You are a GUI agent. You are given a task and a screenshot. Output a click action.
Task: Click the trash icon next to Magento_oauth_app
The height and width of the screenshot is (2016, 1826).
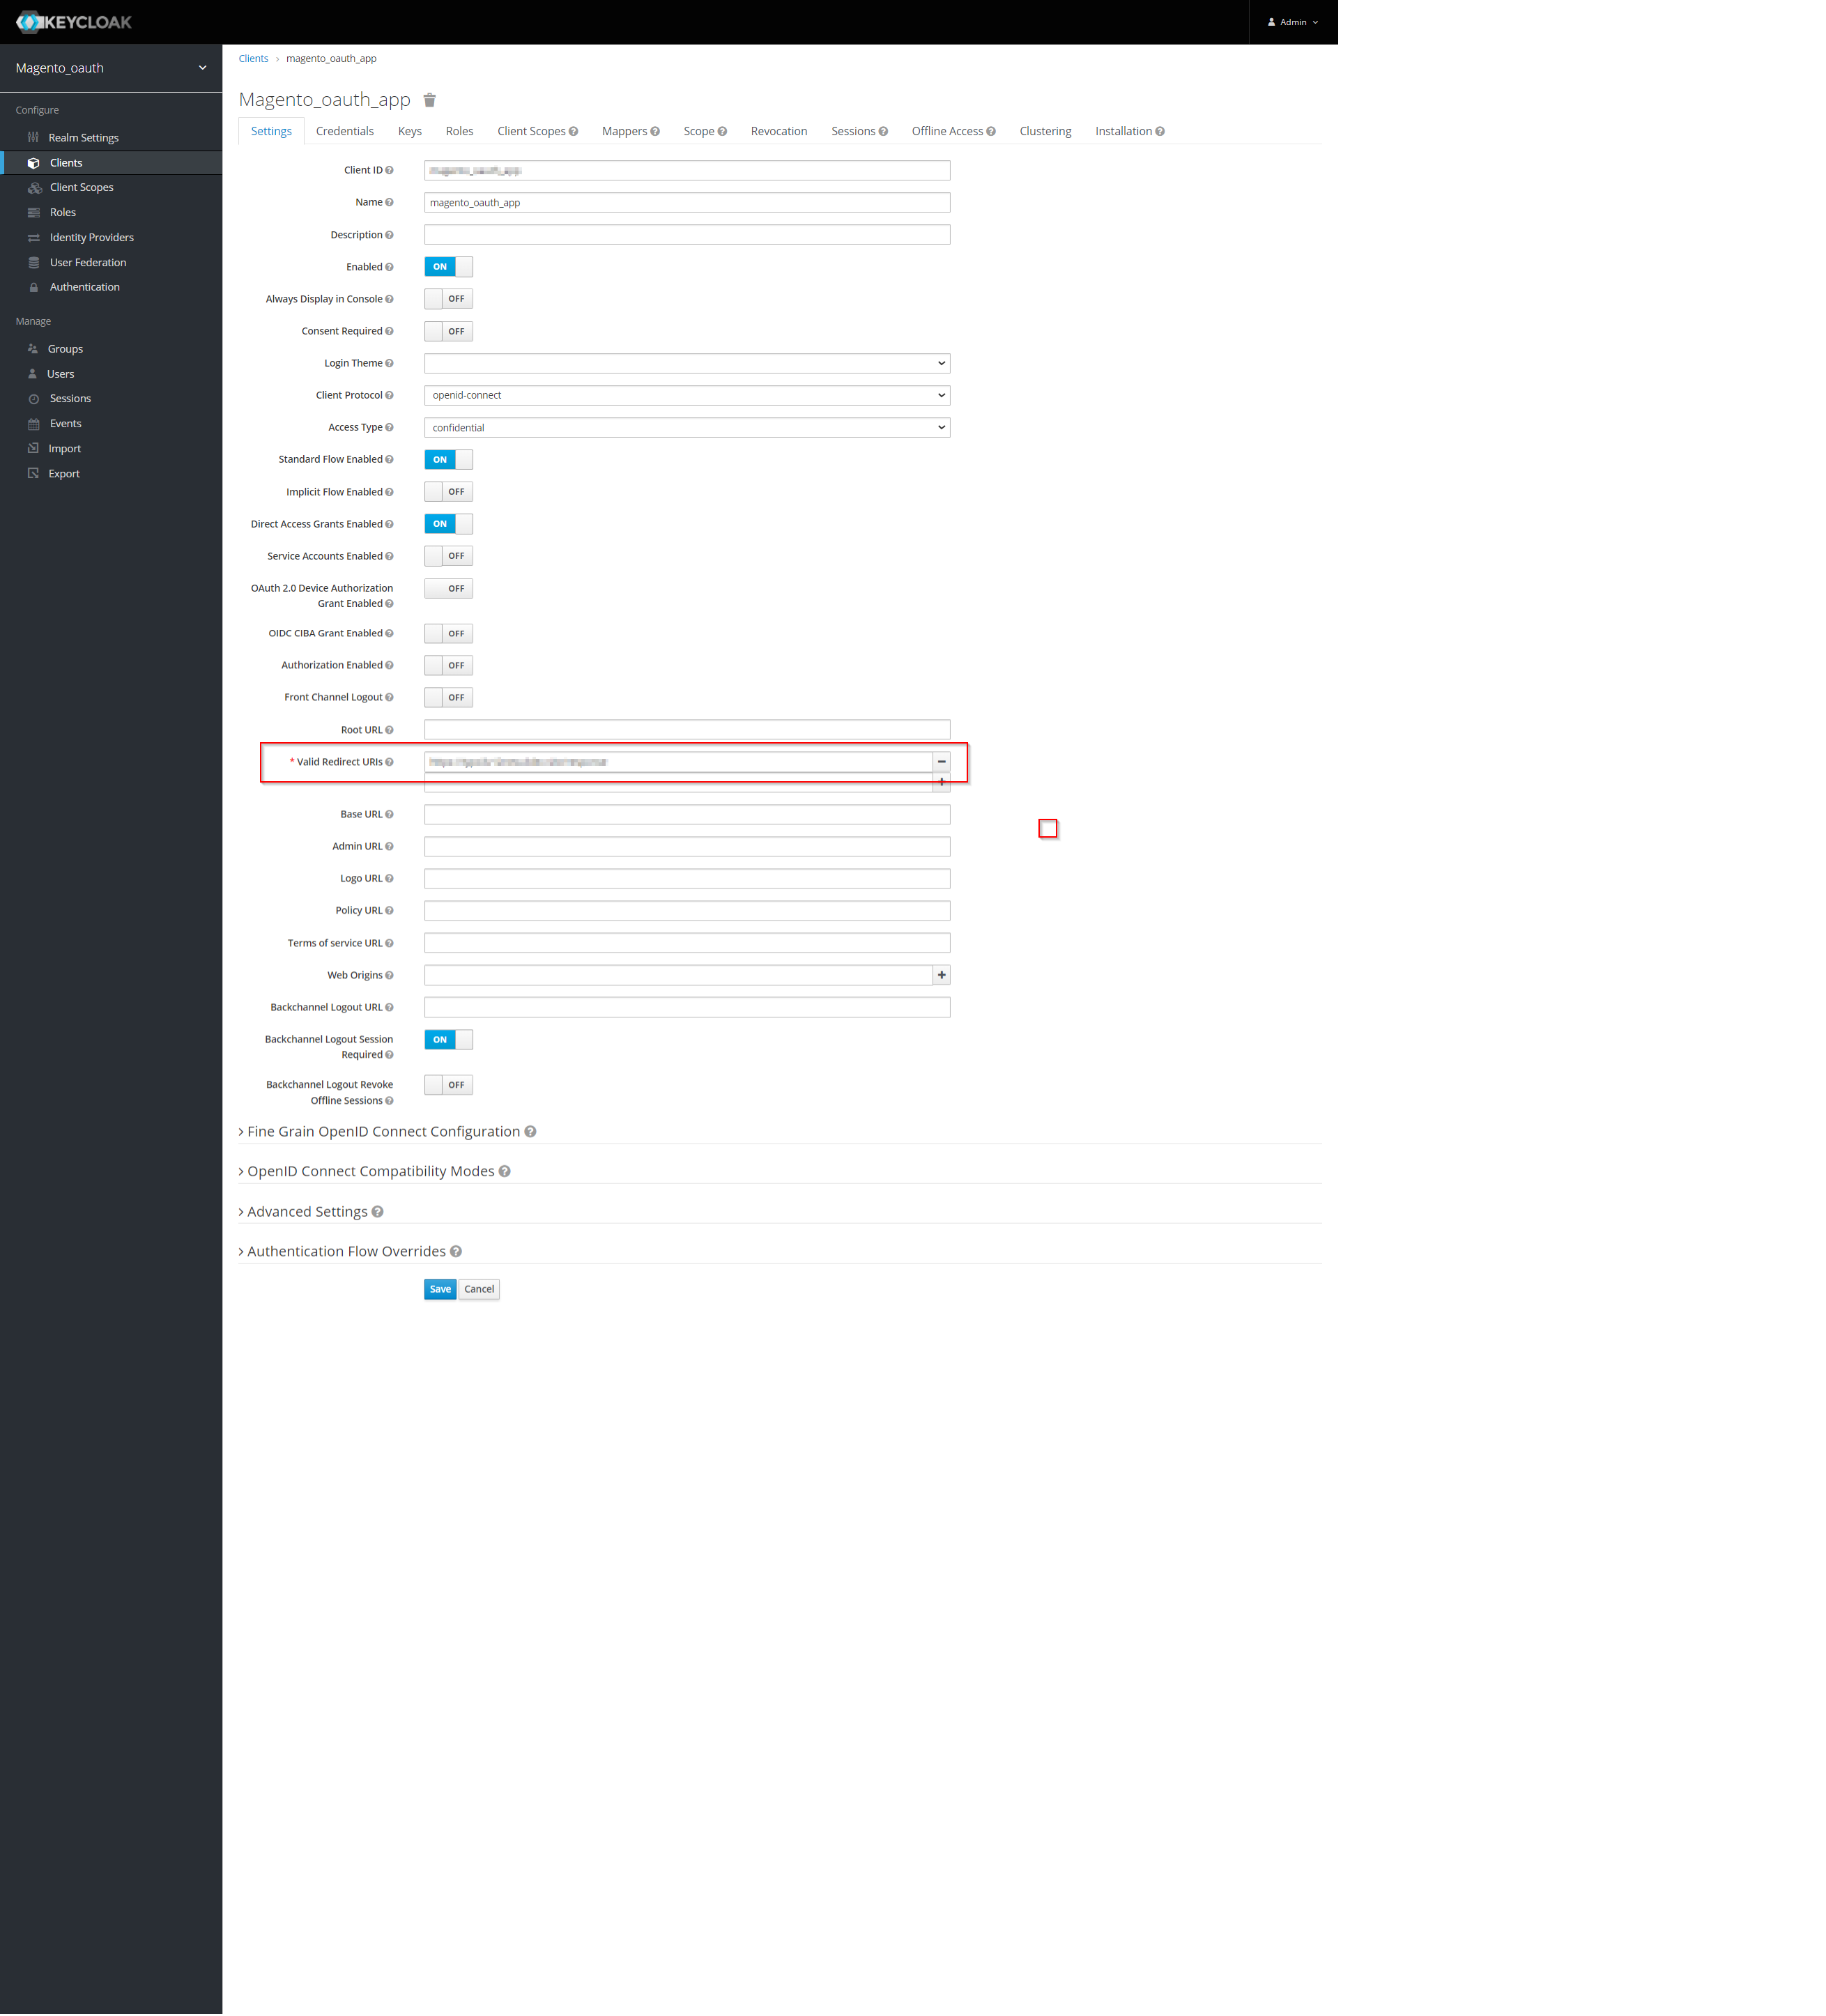click(429, 100)
